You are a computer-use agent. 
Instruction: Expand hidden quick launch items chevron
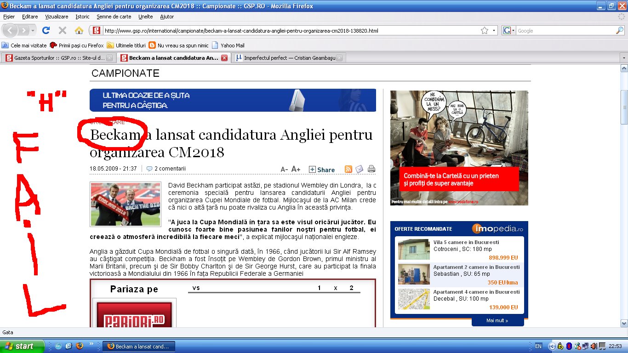(x=91, y=344)
